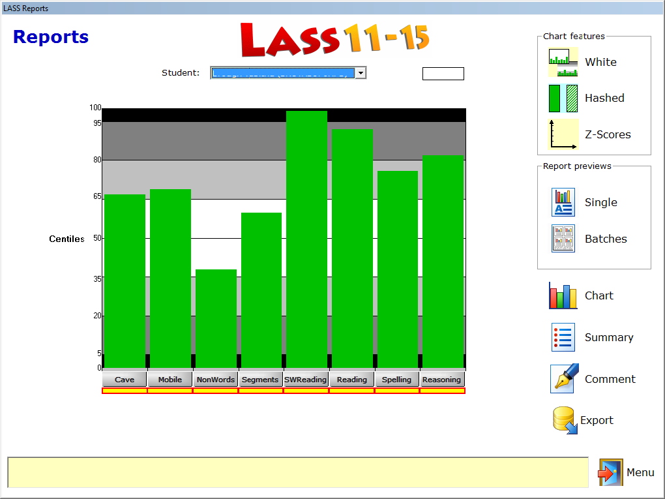This screenshot has height=499, width=665.
Task: Click the Comment pen icon
Action: 565,378
